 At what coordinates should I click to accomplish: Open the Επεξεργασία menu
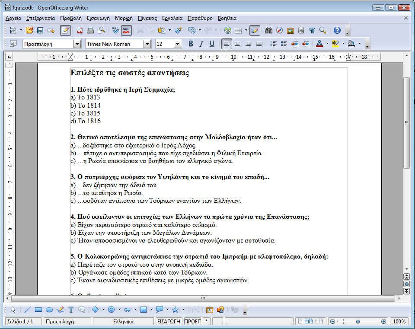[x=41, y=18]
